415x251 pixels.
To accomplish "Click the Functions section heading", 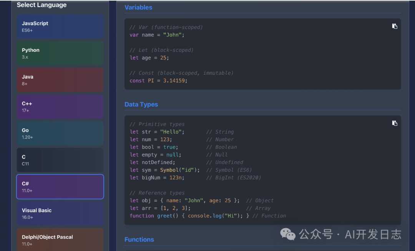I will pos(139,240).
